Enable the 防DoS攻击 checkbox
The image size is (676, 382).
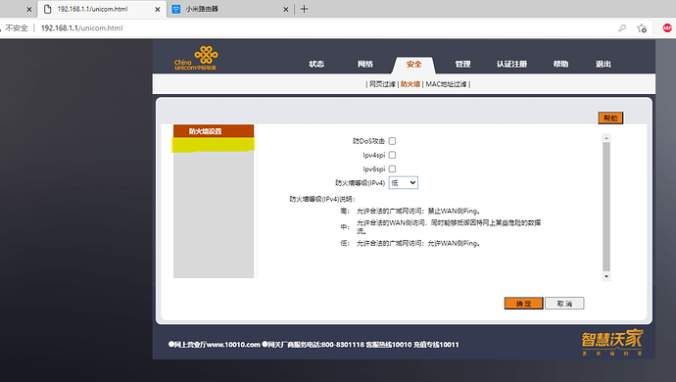point(392,141)
